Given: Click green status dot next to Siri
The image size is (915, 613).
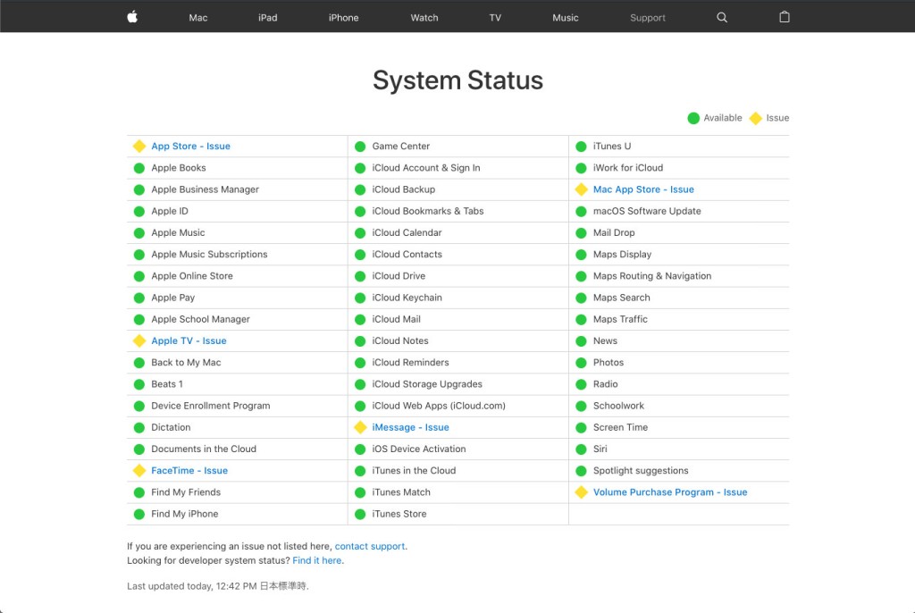Looking at the screenshot, I should (x=581, y=449).
